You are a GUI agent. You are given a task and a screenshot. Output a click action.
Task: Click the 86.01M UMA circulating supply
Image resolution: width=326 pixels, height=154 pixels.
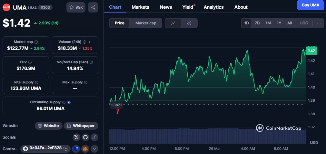pos(51,108)
